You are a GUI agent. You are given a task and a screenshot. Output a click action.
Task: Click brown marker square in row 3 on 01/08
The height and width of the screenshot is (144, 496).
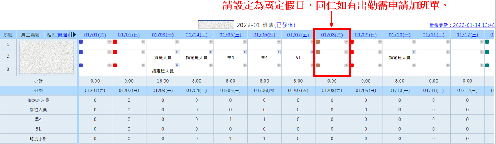[x=318, y=66]
